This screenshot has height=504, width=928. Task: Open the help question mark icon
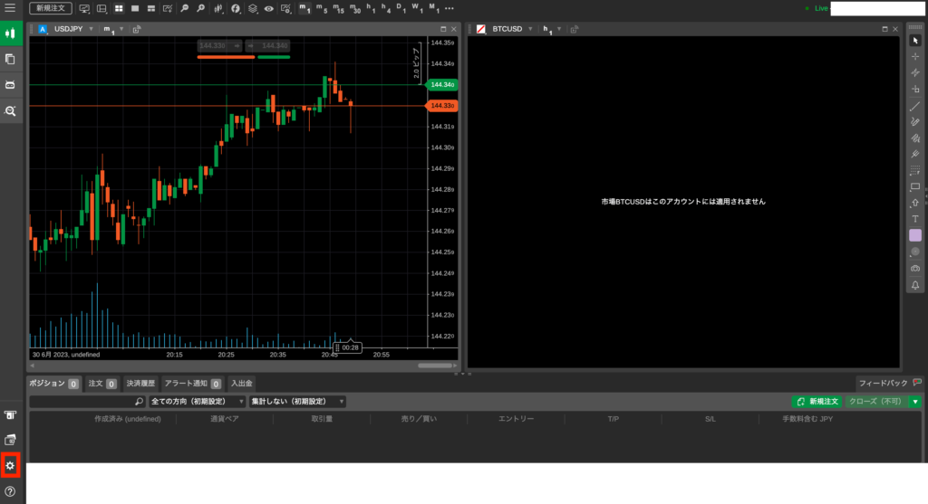[11, 491]
